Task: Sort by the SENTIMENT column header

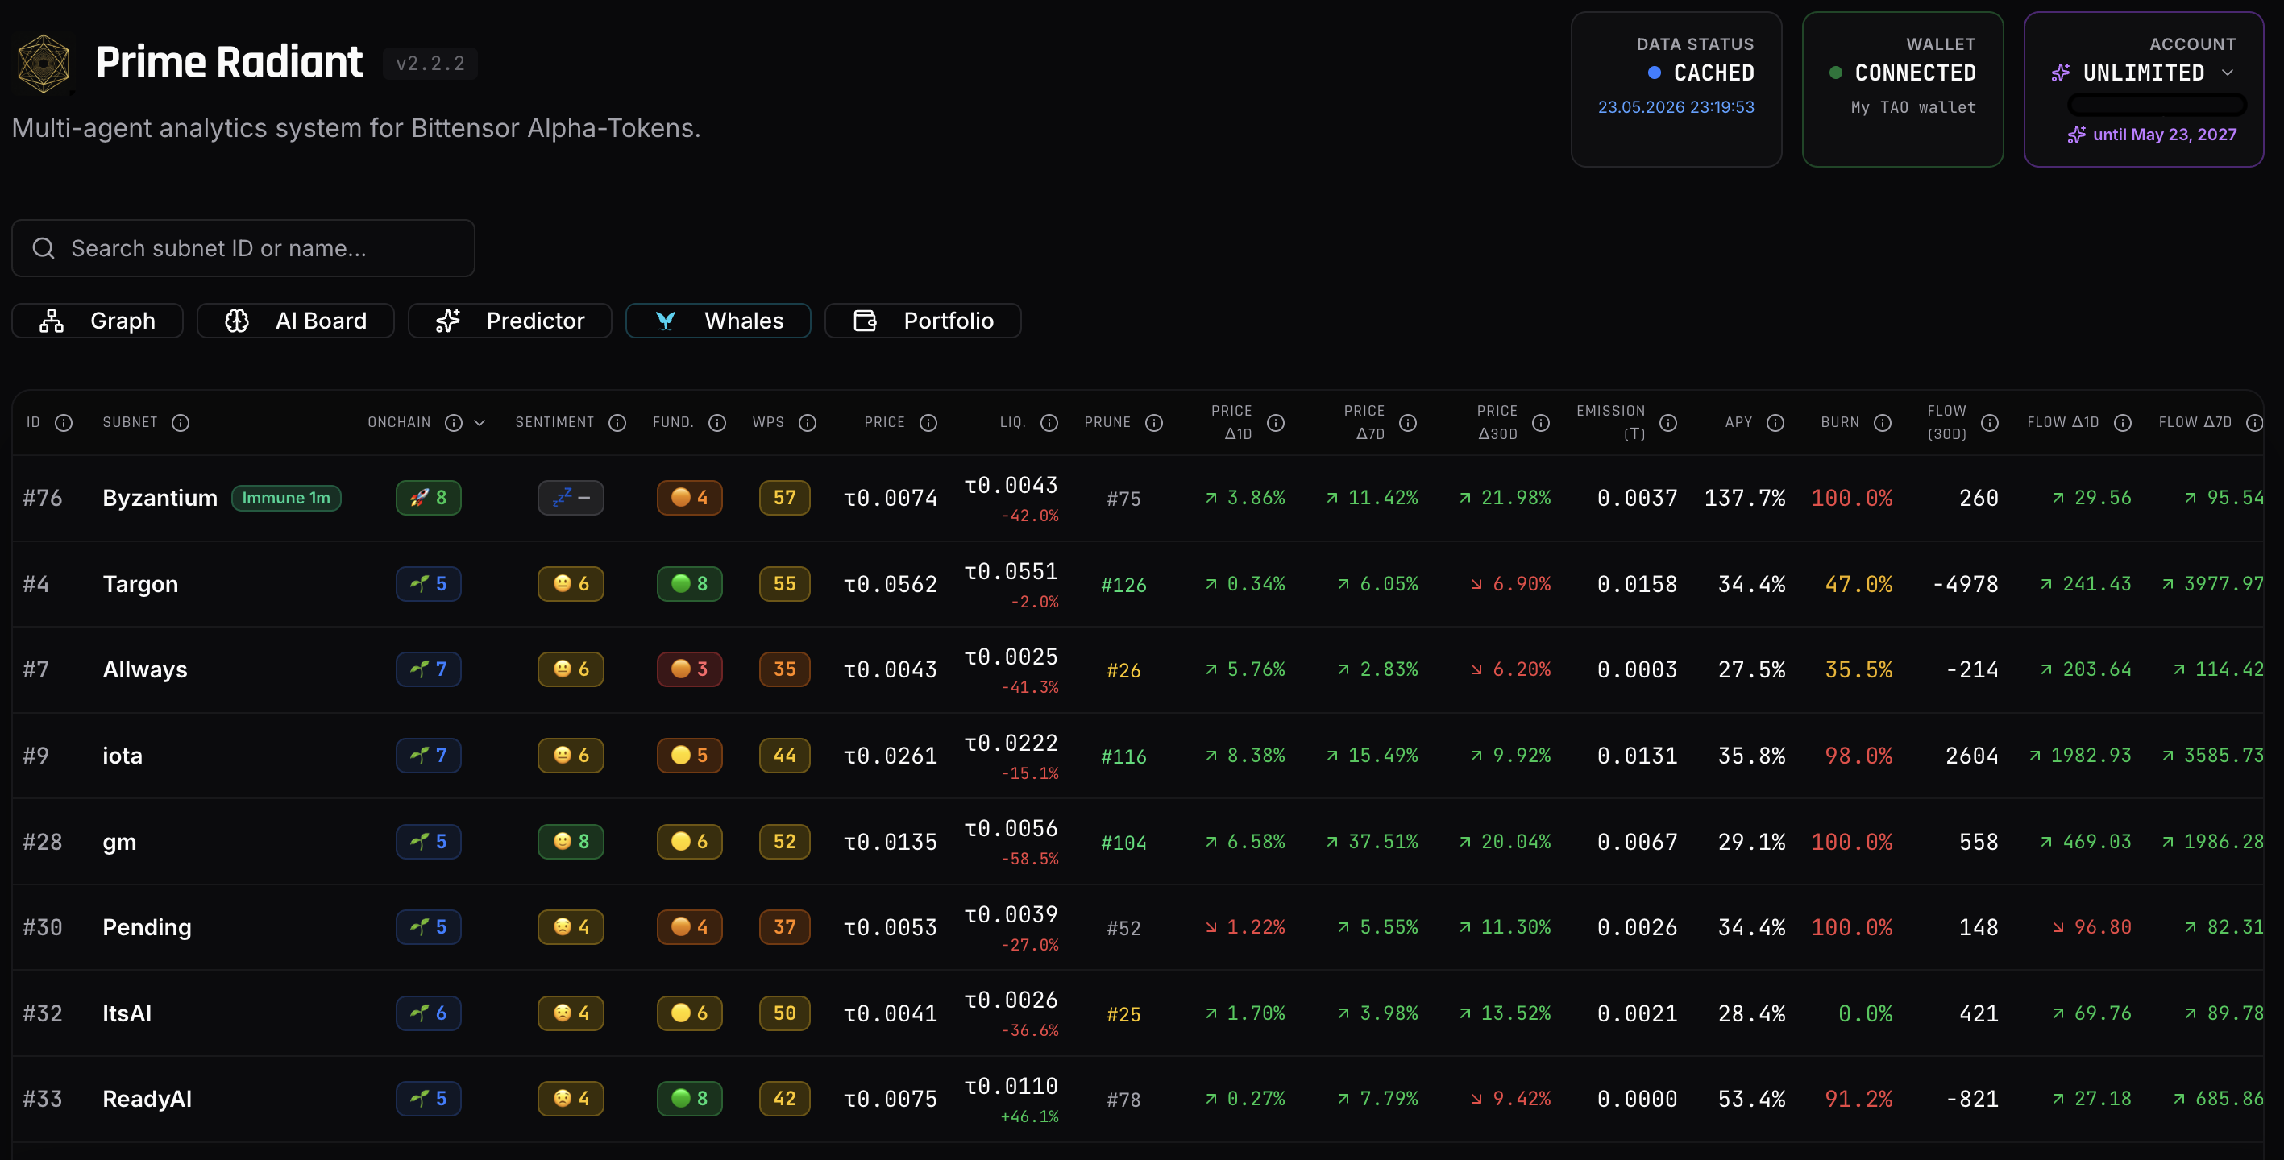Action: click(x=554, y=423)
